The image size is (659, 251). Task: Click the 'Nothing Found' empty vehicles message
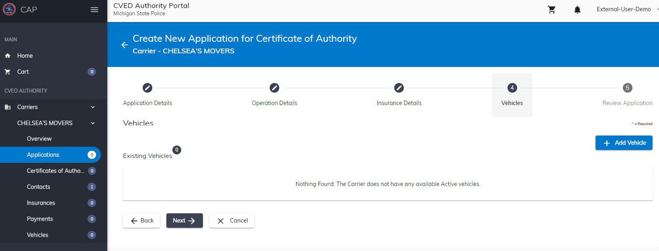point(388,184)
